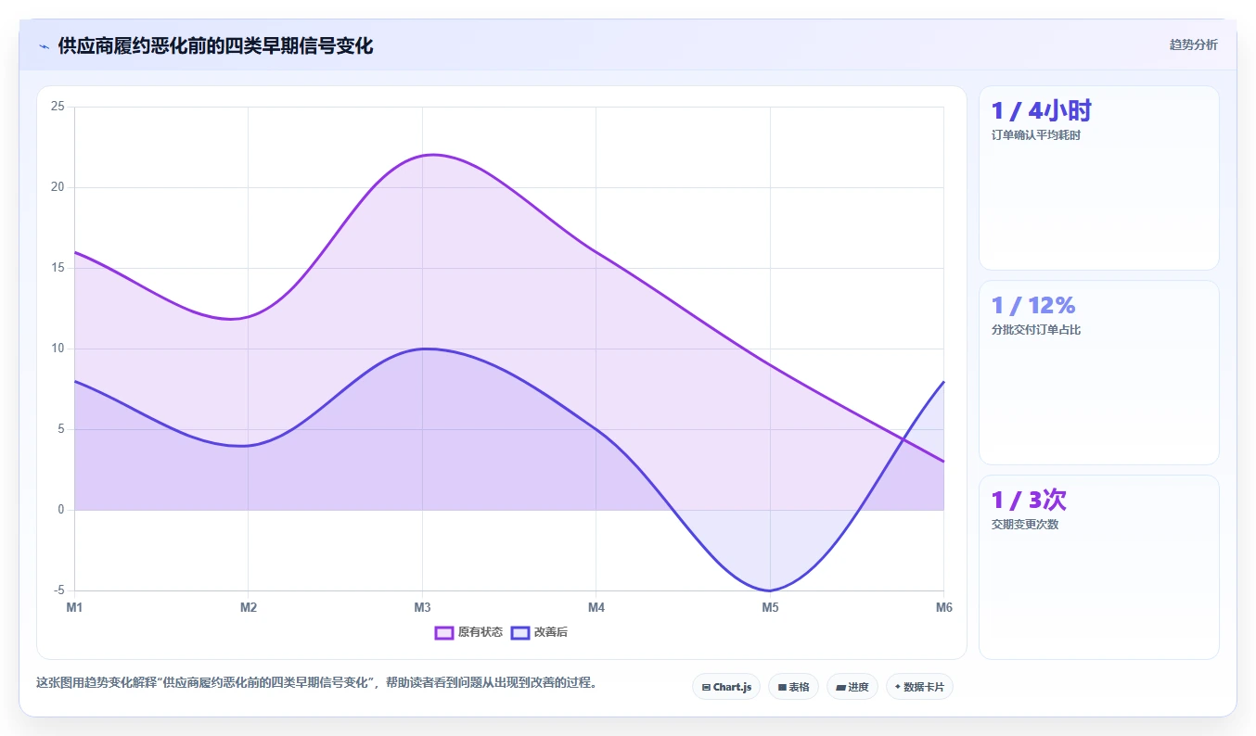Viewport: 1256px width, 736px height.
Task: Click the y-axis label 25
Action: pos(58,107)
